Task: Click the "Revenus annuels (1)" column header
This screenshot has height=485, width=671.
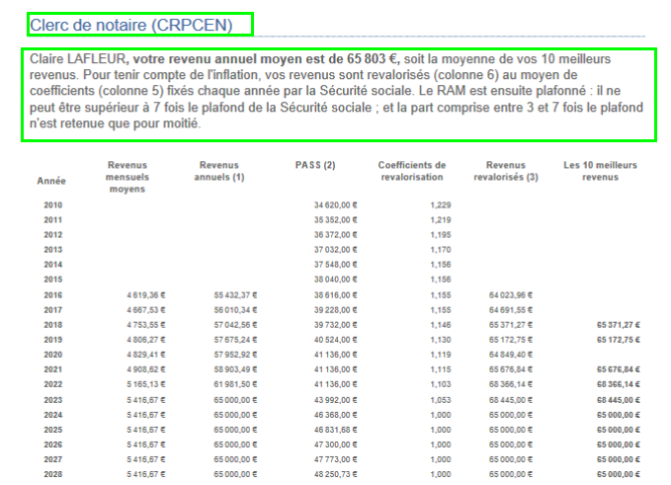Action: tap(219, 170)
